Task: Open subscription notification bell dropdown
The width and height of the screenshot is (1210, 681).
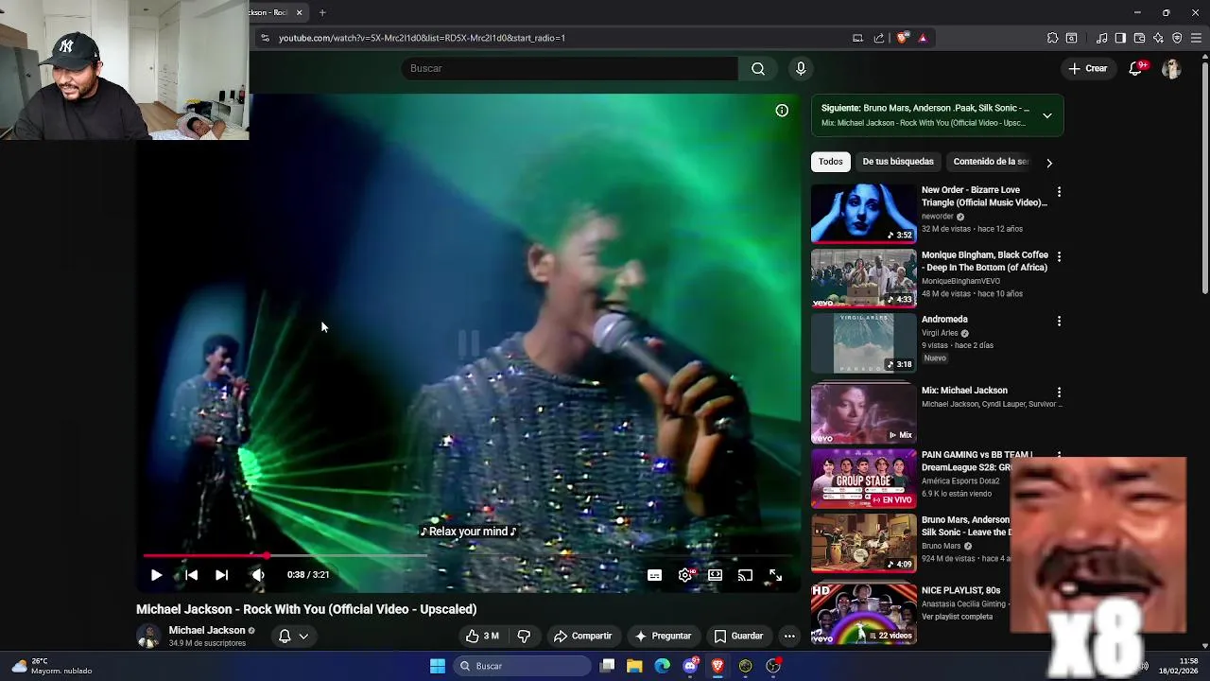Action: pos(293,637)
